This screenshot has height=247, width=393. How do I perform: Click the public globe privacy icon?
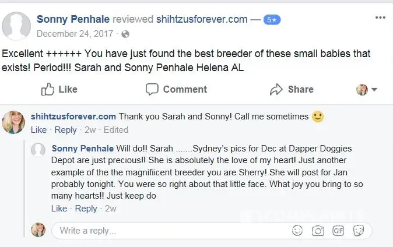click(x=125, y=34)
